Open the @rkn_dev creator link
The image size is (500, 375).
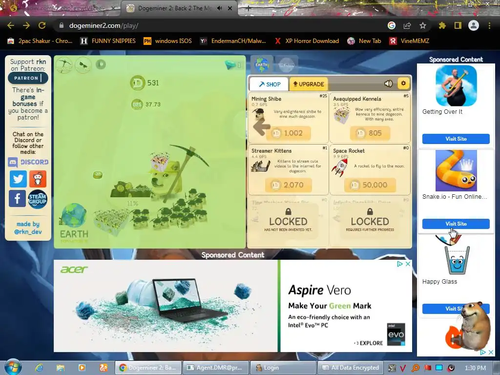coord(28,232)
